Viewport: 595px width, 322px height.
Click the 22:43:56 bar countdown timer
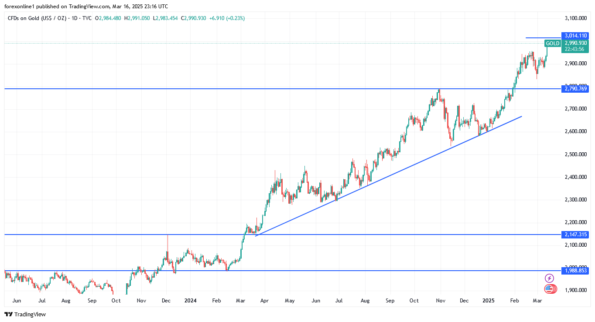574,49
